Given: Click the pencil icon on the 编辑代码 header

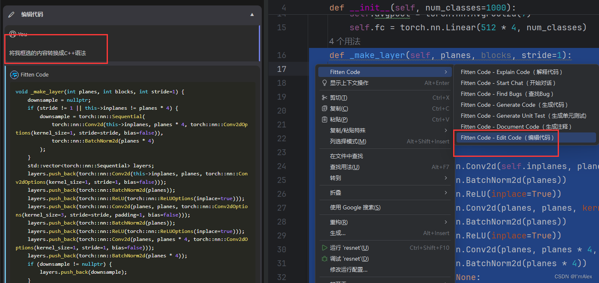Looking at the screenshot, I should coord(11,14).
